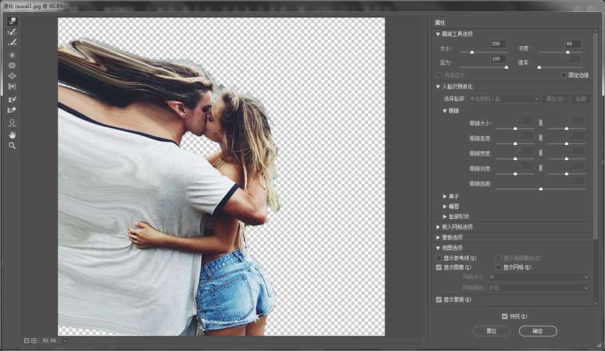The width and height of the screenshot is (605, 351).
Task: Select the Smooth tool
Action: (x=12, y=43)
